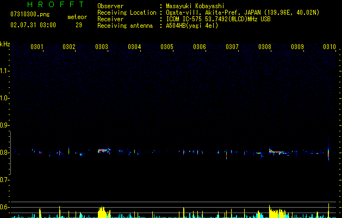
Task: Click the 0301 time marker
Action: [36, 47]
